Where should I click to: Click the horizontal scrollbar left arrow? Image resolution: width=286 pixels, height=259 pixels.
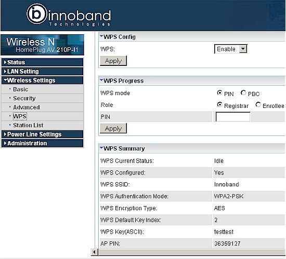click(94, 252)
